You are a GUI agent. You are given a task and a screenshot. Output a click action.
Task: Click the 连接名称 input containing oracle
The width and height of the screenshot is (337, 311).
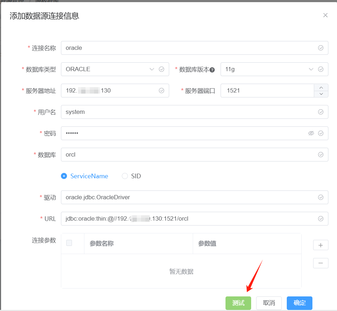195,48
